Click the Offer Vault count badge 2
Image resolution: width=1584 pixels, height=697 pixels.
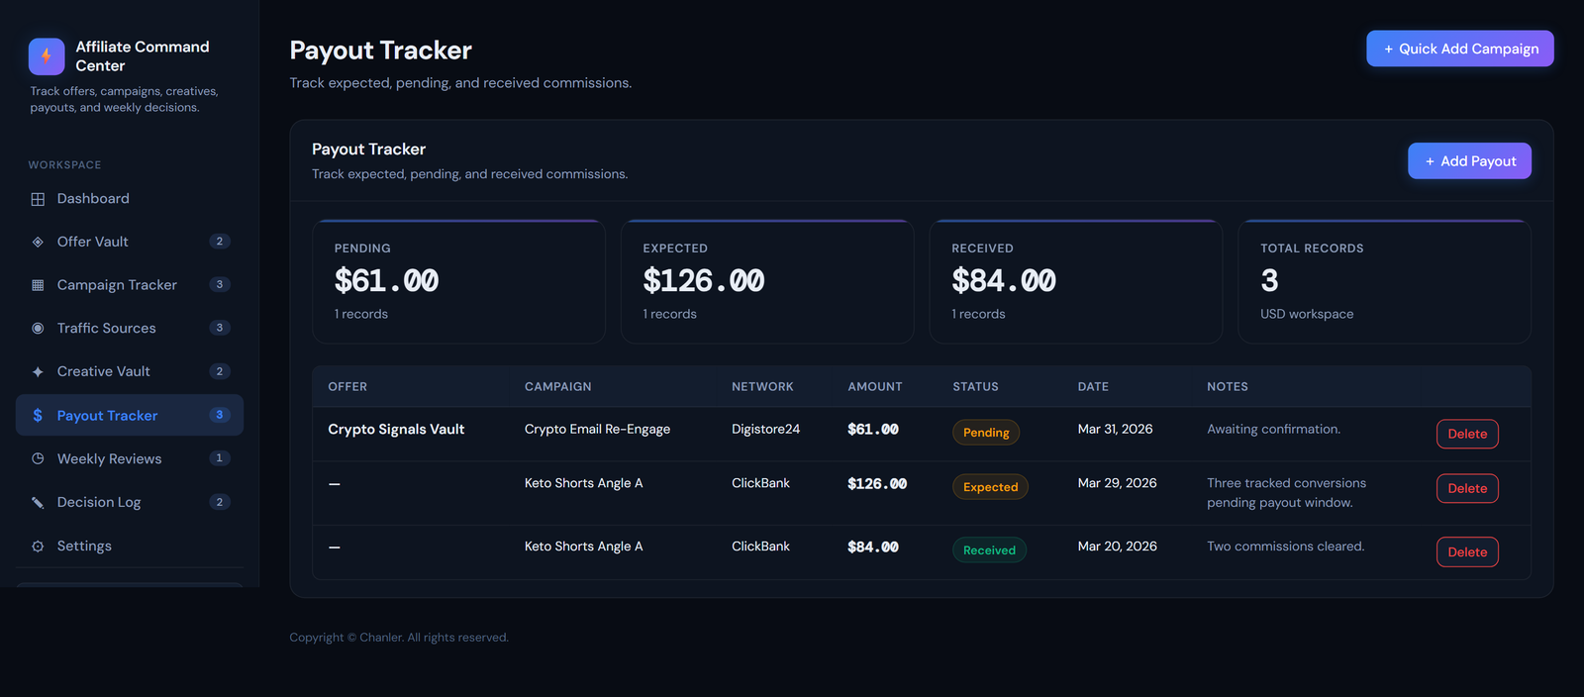[220, 242]
